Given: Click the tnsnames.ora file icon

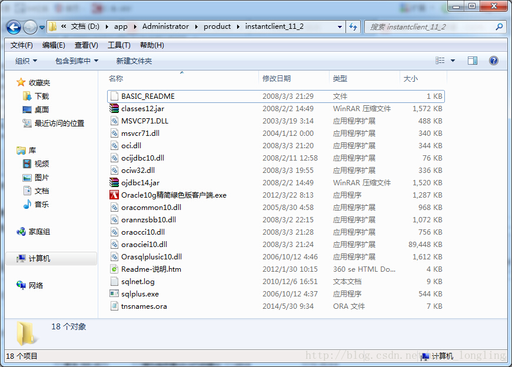Looking at the screenshot, I should [x=114, y=306].
